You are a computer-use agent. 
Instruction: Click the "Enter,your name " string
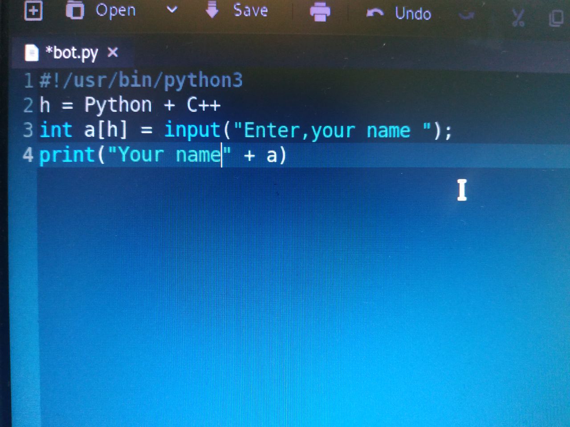(x=332, y=131)
